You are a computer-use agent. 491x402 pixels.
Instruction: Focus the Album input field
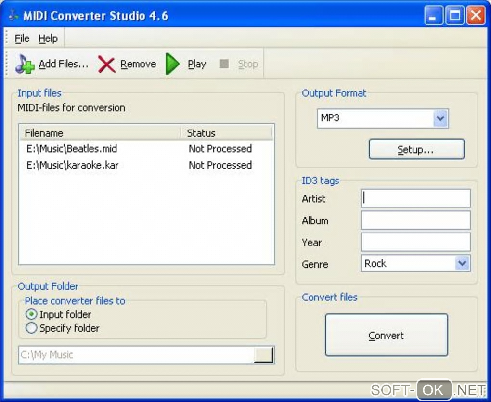pos(415,220)
